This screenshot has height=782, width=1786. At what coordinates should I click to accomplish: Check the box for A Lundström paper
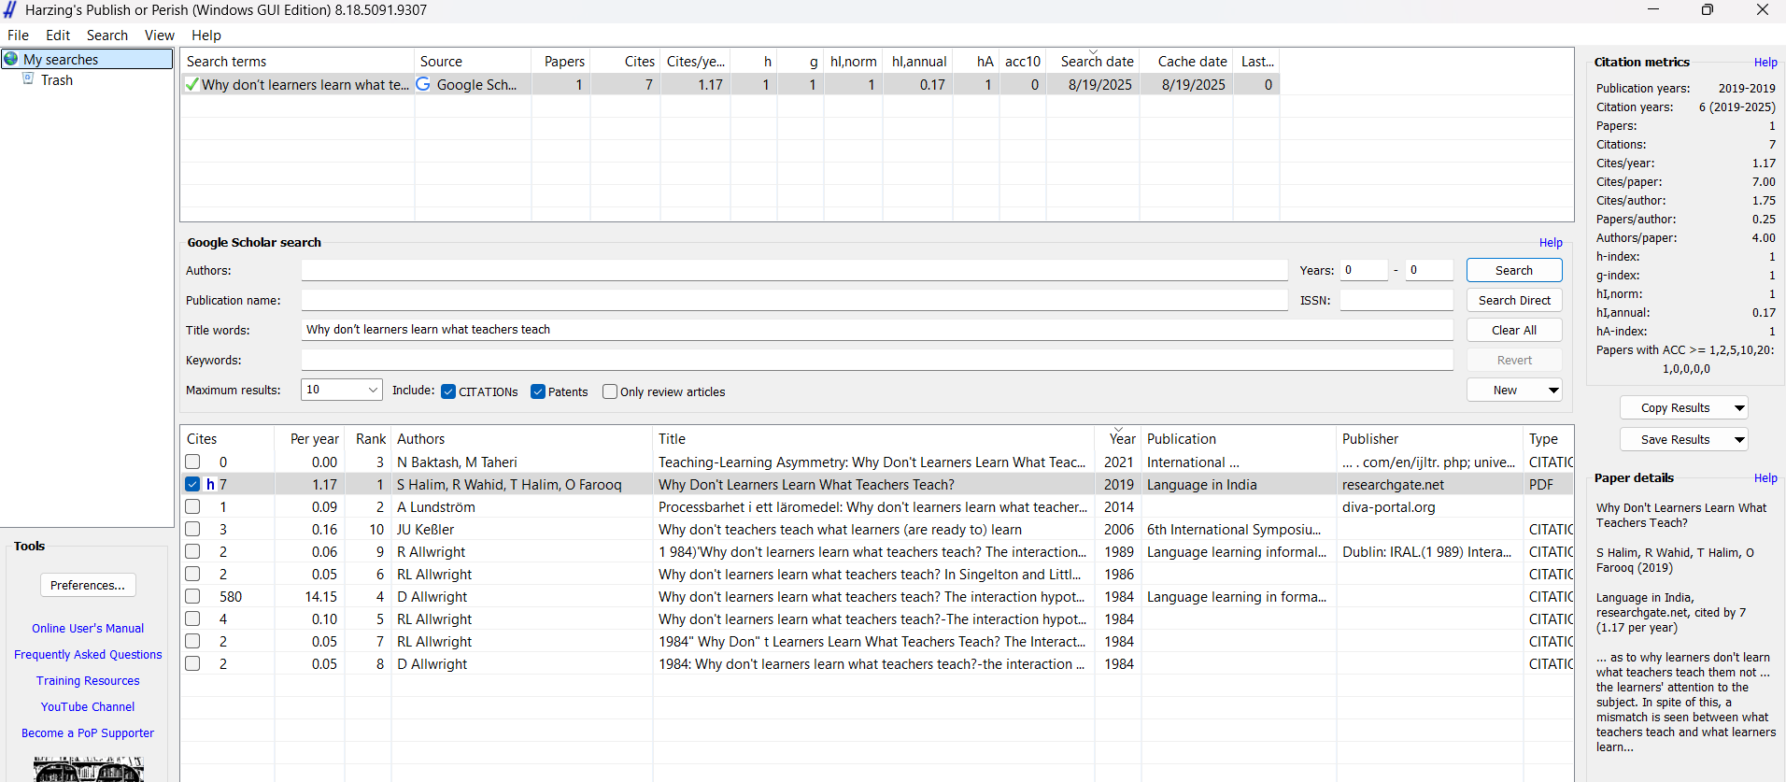click(192, 506)
